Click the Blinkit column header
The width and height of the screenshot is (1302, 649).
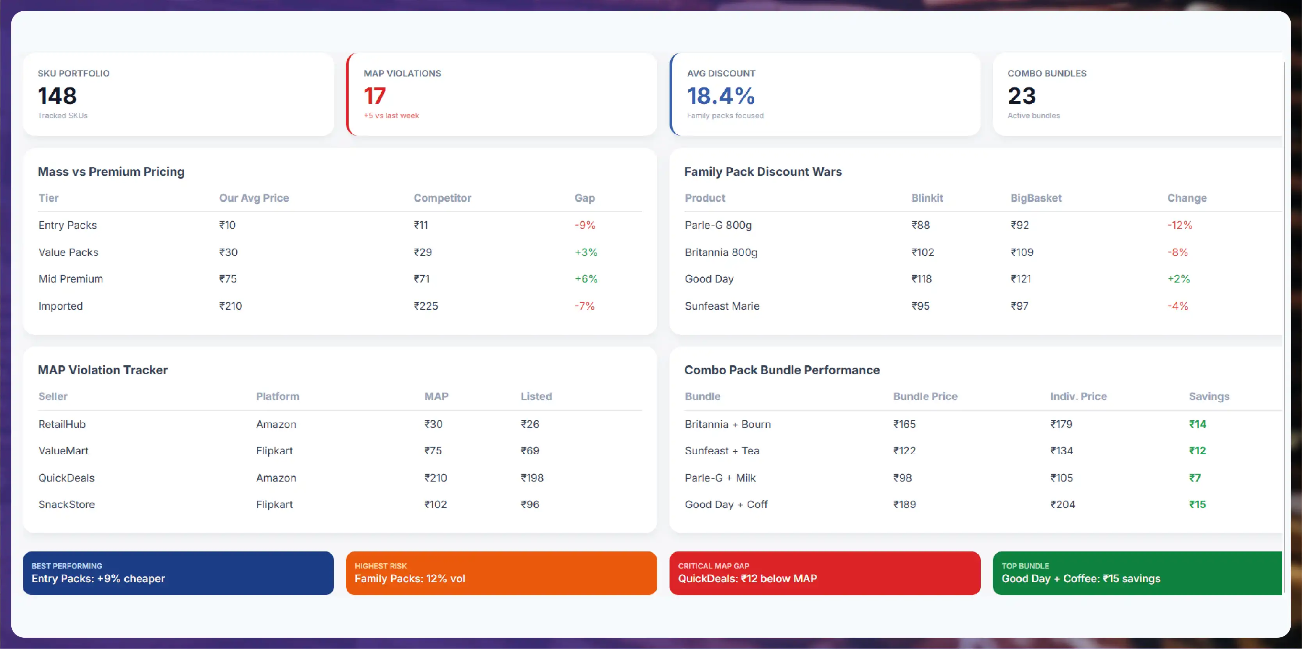[x=927, y=198]
